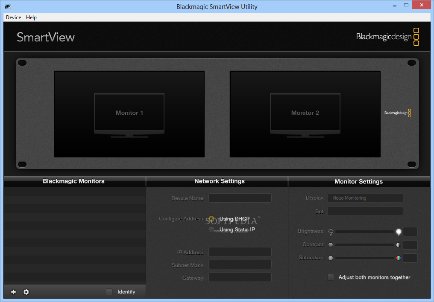Close the SmartView Utility window
Image resolution: width=434 pixels, height=302 pixels.
[422, 5]
